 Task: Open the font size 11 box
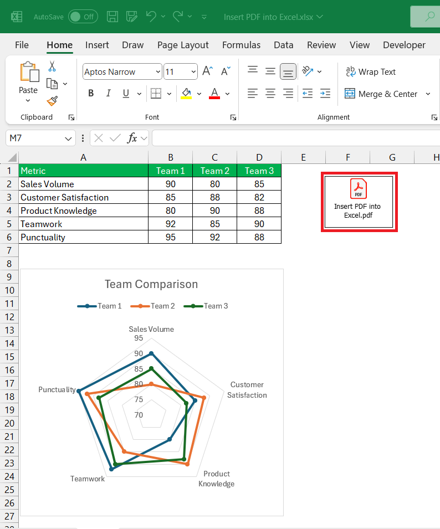(181, 72)
